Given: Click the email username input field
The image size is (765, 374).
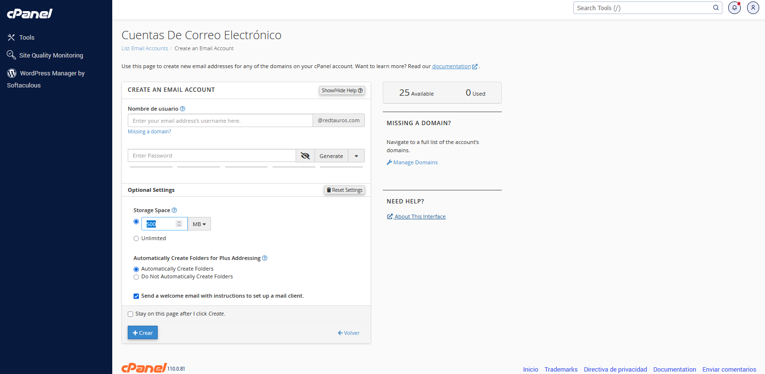Looking at the screenshot, I should click(x=220, y=121).
